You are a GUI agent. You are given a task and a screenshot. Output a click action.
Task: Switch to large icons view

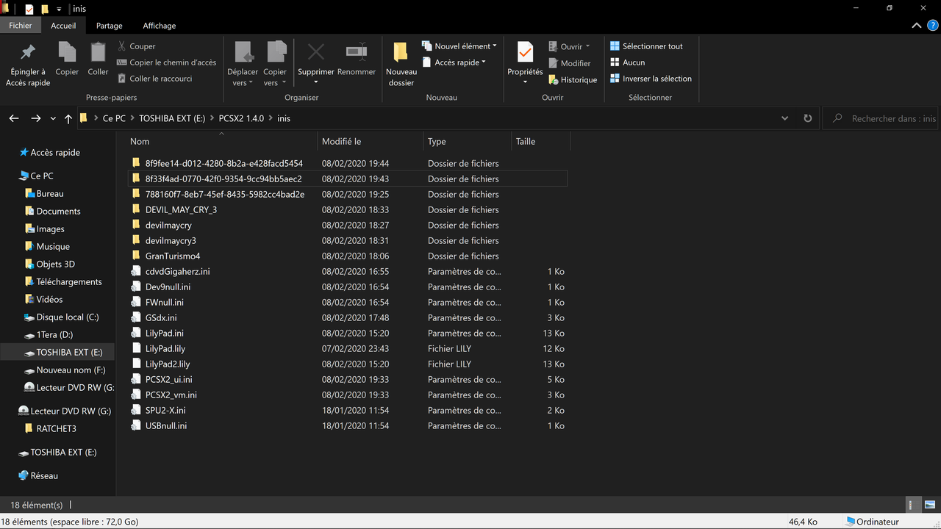(929, 505)
